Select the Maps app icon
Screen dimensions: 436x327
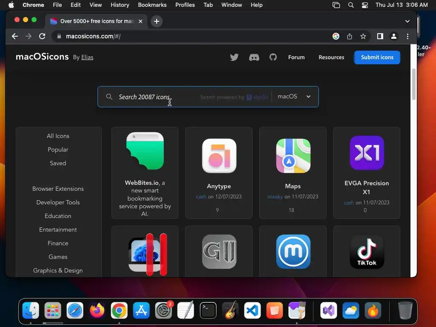(293, 156)
